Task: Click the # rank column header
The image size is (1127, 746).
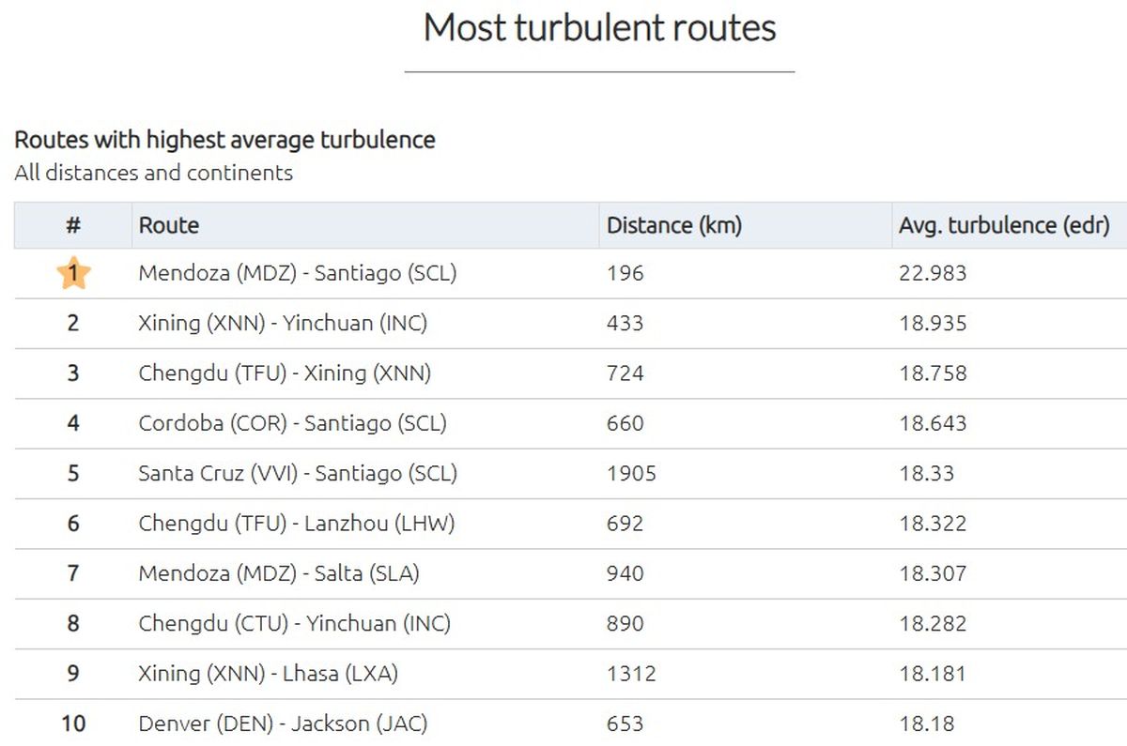Action: pos(73,225)
